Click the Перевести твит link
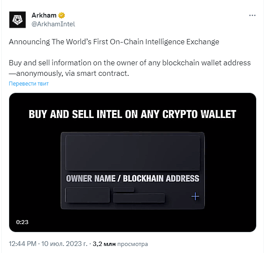264x253 pixels. pos(28,83)
